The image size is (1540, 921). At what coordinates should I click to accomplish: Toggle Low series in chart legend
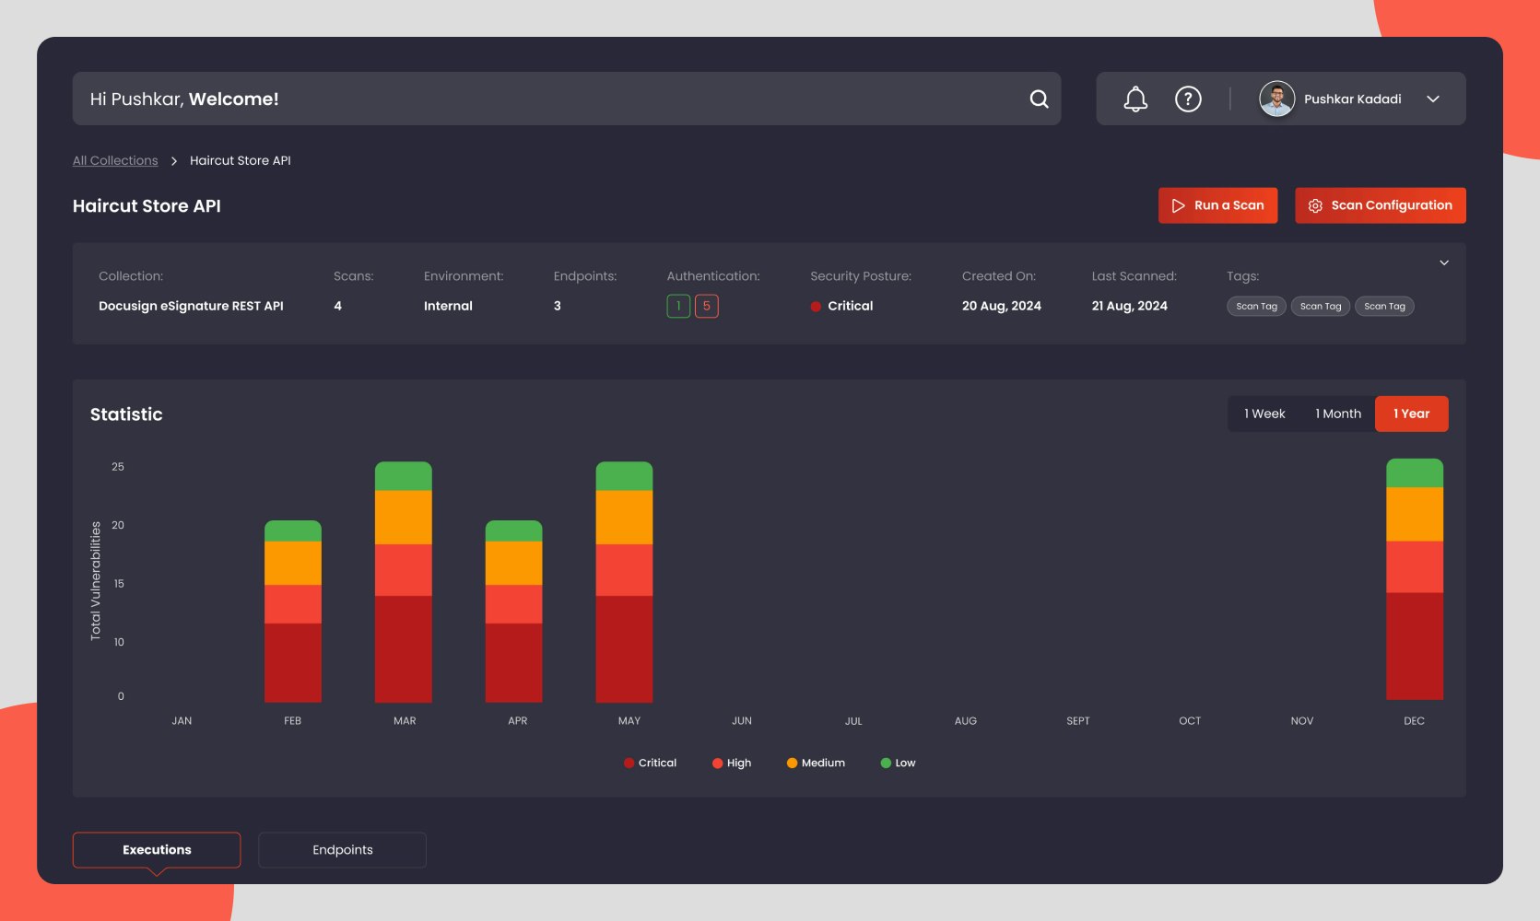point(898,763)
